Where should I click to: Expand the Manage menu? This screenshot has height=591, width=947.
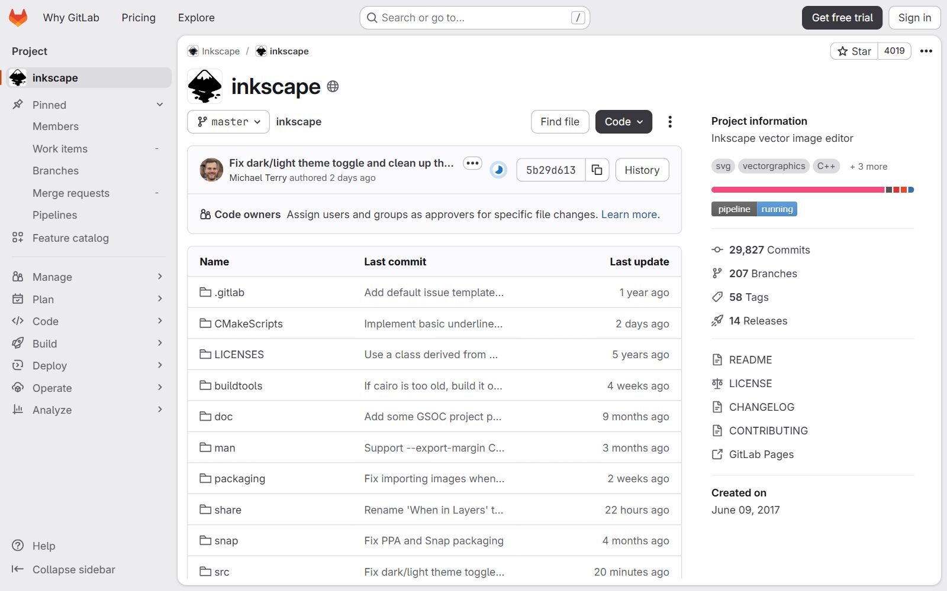click(x=89, y=277)
